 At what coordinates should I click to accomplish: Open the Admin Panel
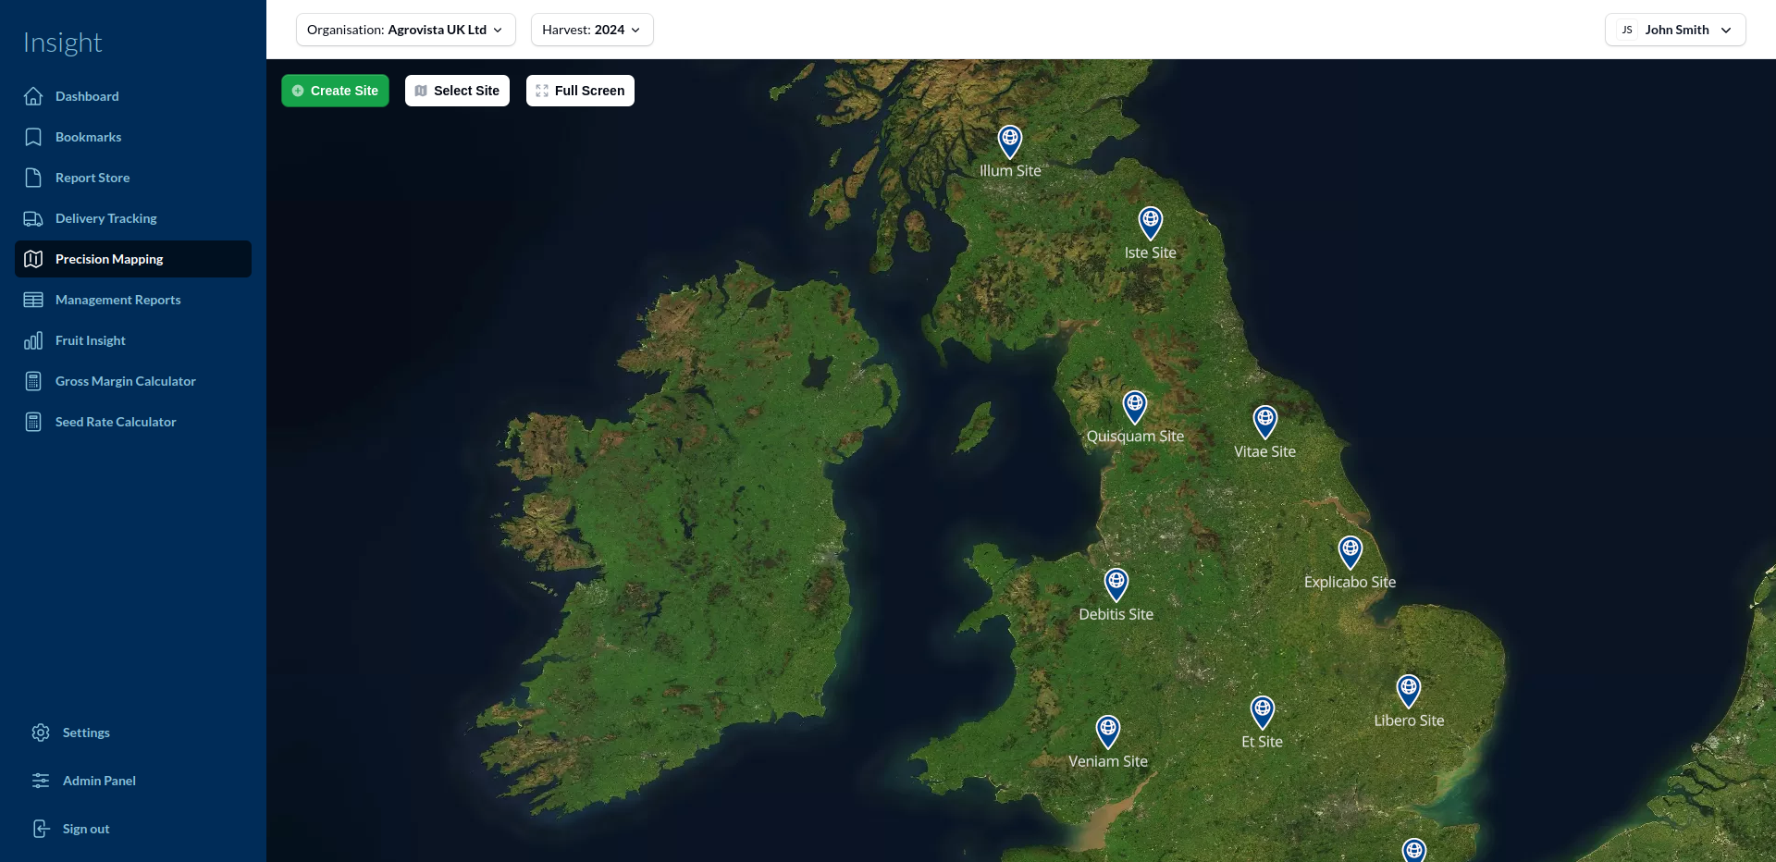tap(99, 781)
